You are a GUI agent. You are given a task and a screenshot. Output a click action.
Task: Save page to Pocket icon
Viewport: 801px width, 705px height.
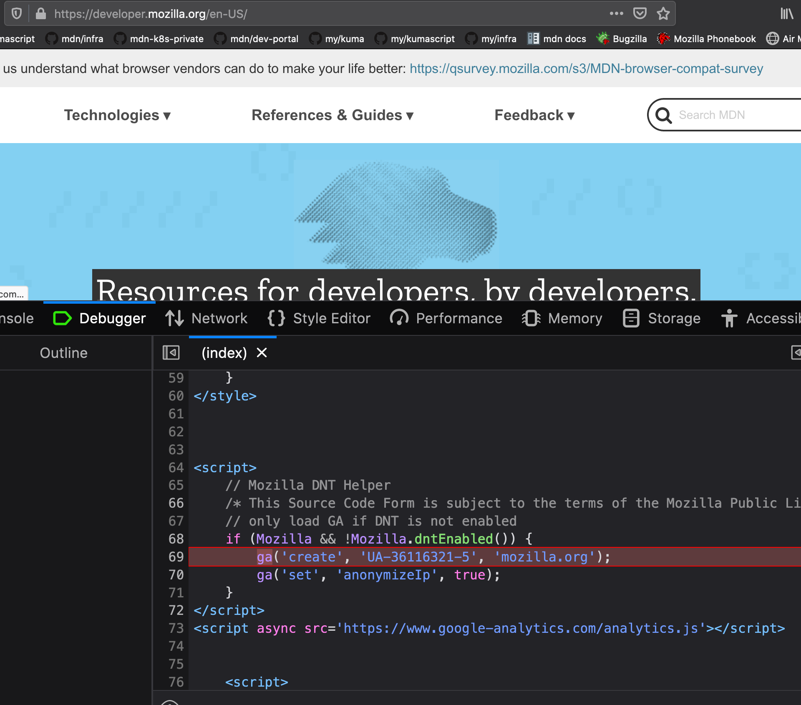pyautogui.click(x=640, y=13)
